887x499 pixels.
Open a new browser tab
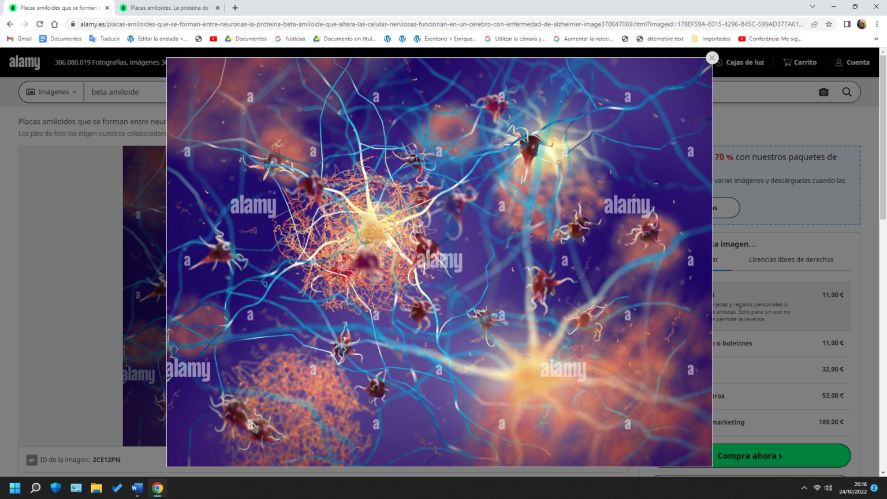pos(234,8)
